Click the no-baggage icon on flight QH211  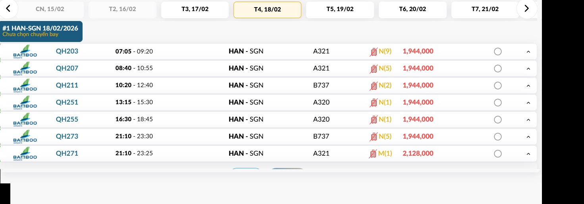tap(373, 86)
